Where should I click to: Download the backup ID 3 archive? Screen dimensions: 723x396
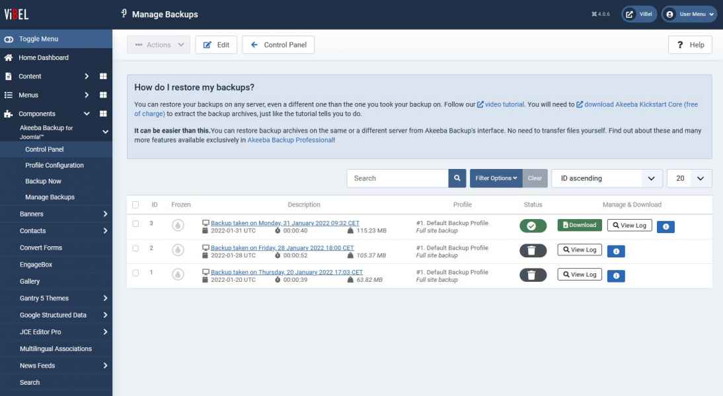(580, 225)
